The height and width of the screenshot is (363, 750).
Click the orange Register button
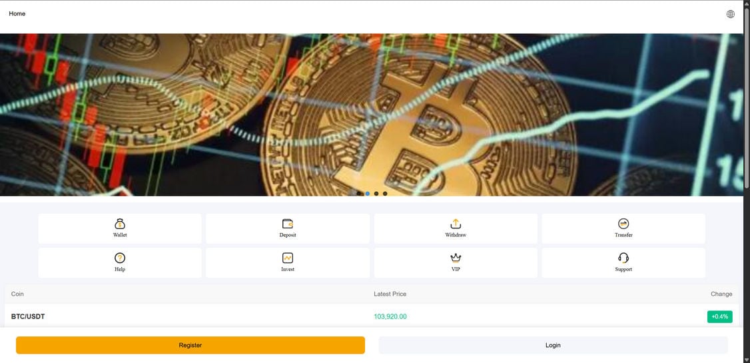190,345
